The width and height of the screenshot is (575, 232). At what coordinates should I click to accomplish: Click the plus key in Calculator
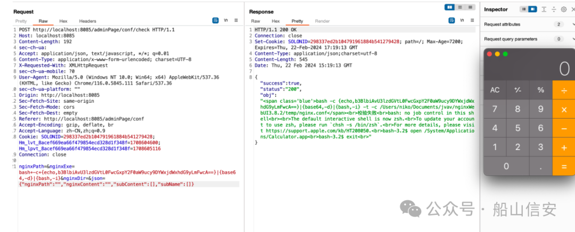(564, 147)
